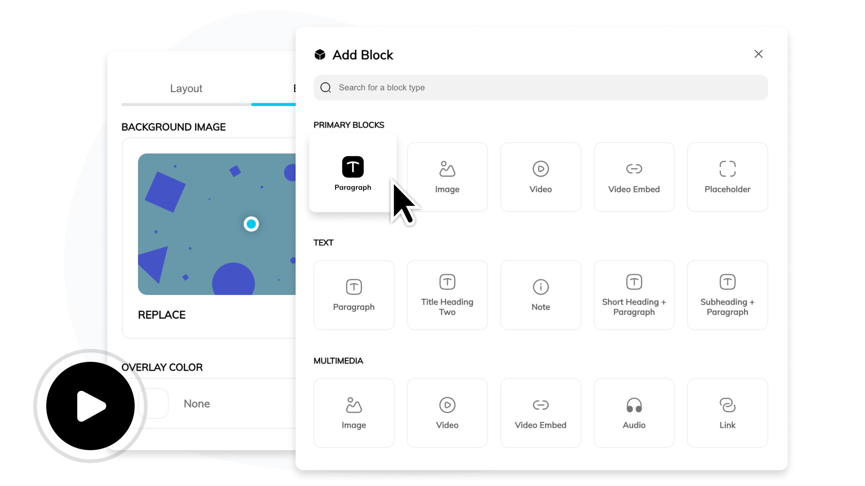The height and width of the screenshot is (486, 865).
Task: Choose the Video Embed block
Action: 633,177
